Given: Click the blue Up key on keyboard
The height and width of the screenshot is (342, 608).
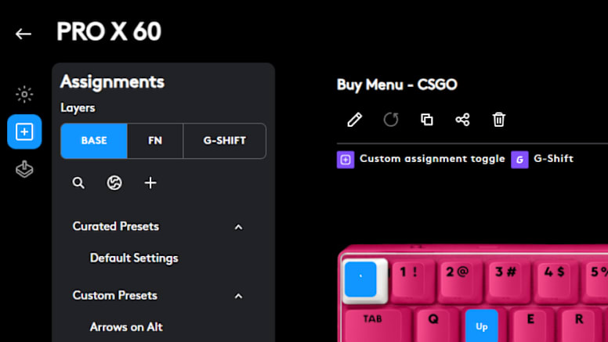Looking at the screenshot, I should point(482,326).
